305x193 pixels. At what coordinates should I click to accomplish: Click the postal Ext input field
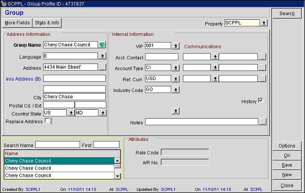tap(90, 105)
